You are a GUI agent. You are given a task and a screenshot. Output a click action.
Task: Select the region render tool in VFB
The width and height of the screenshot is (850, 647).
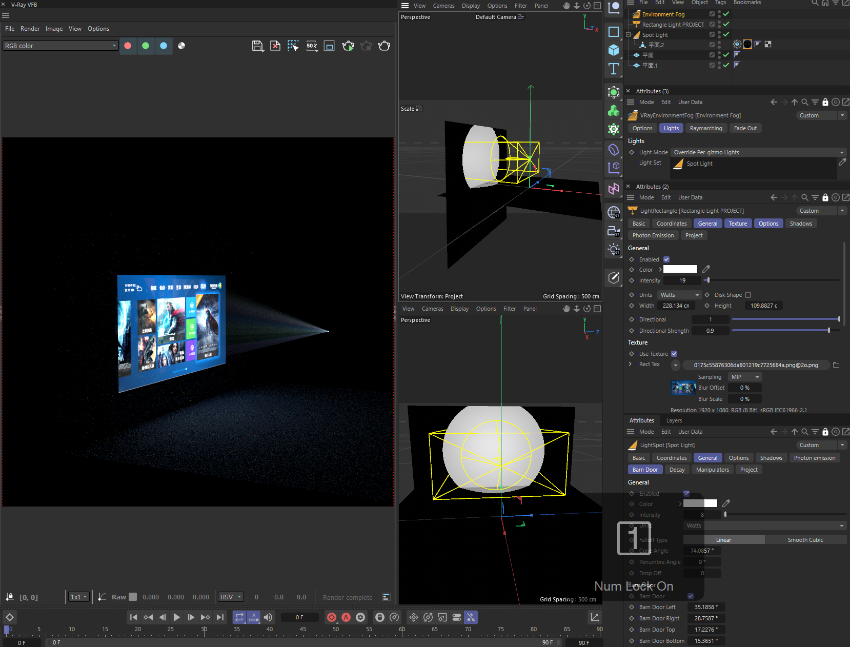[293, 46]
